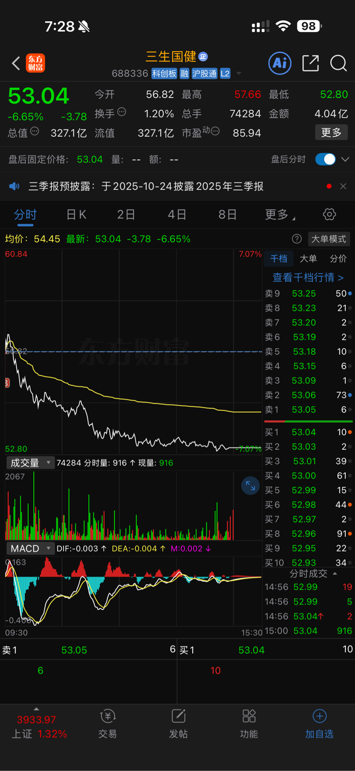Open the search magnifier icon
Screen dimensions: 355x771
tap(338, 63)
